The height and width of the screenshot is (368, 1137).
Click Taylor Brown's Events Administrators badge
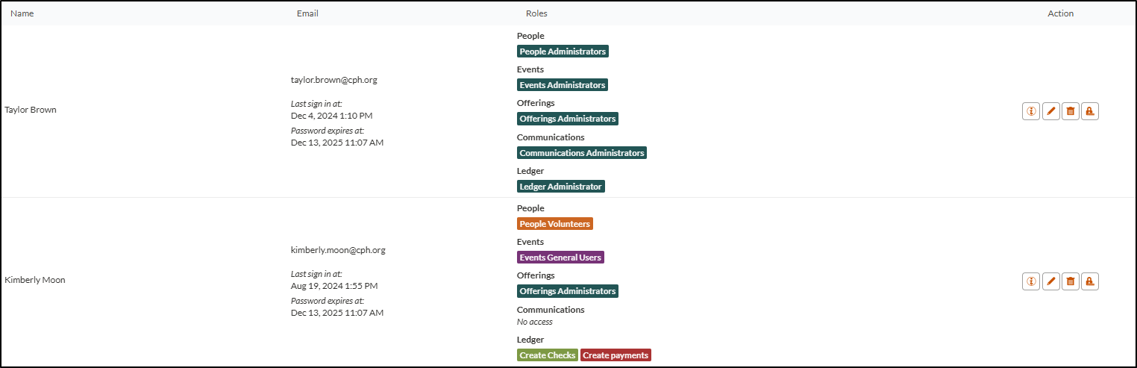click(562, 85)
